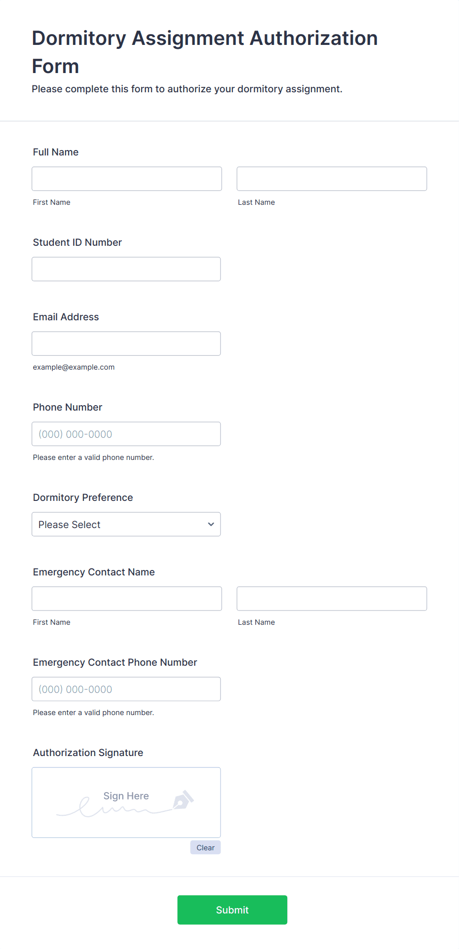This screenshot has height=949, width=459.
Task: Click the 'Sign Here' text in signature pad
Action: point(126,796)
